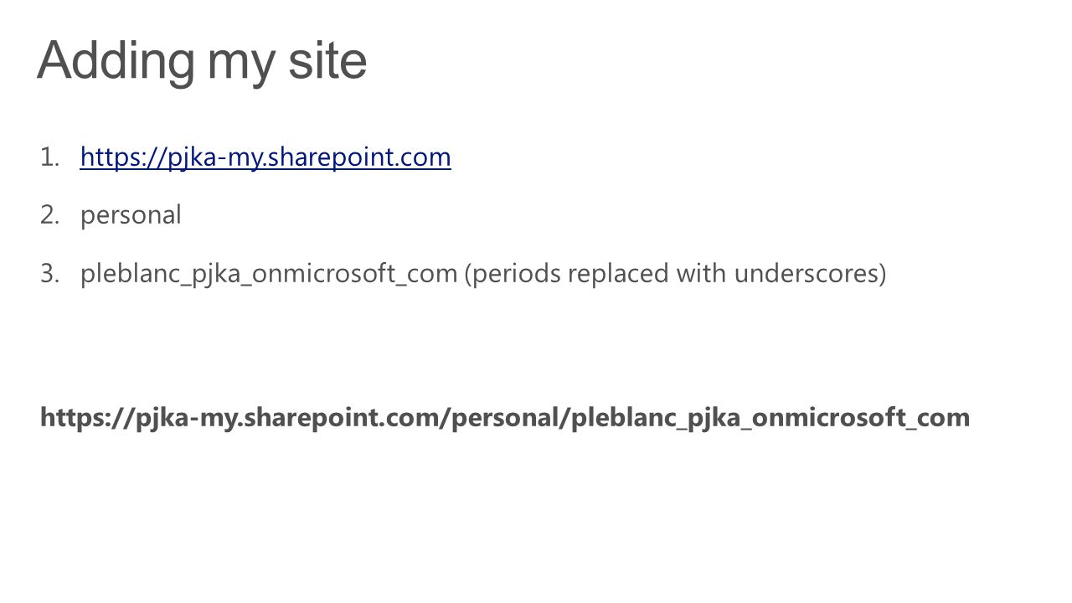Click the list number "3."

click(49, 274)
